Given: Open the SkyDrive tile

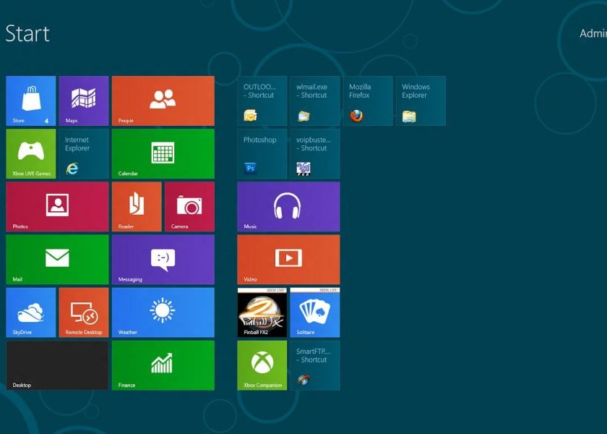Looking at the screenshot, I should click(30, 312).
